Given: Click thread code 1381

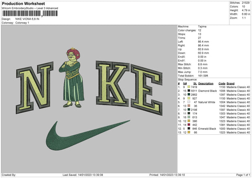Looking at the screenshot, I should pyautogui.click(x=222, y=125).
